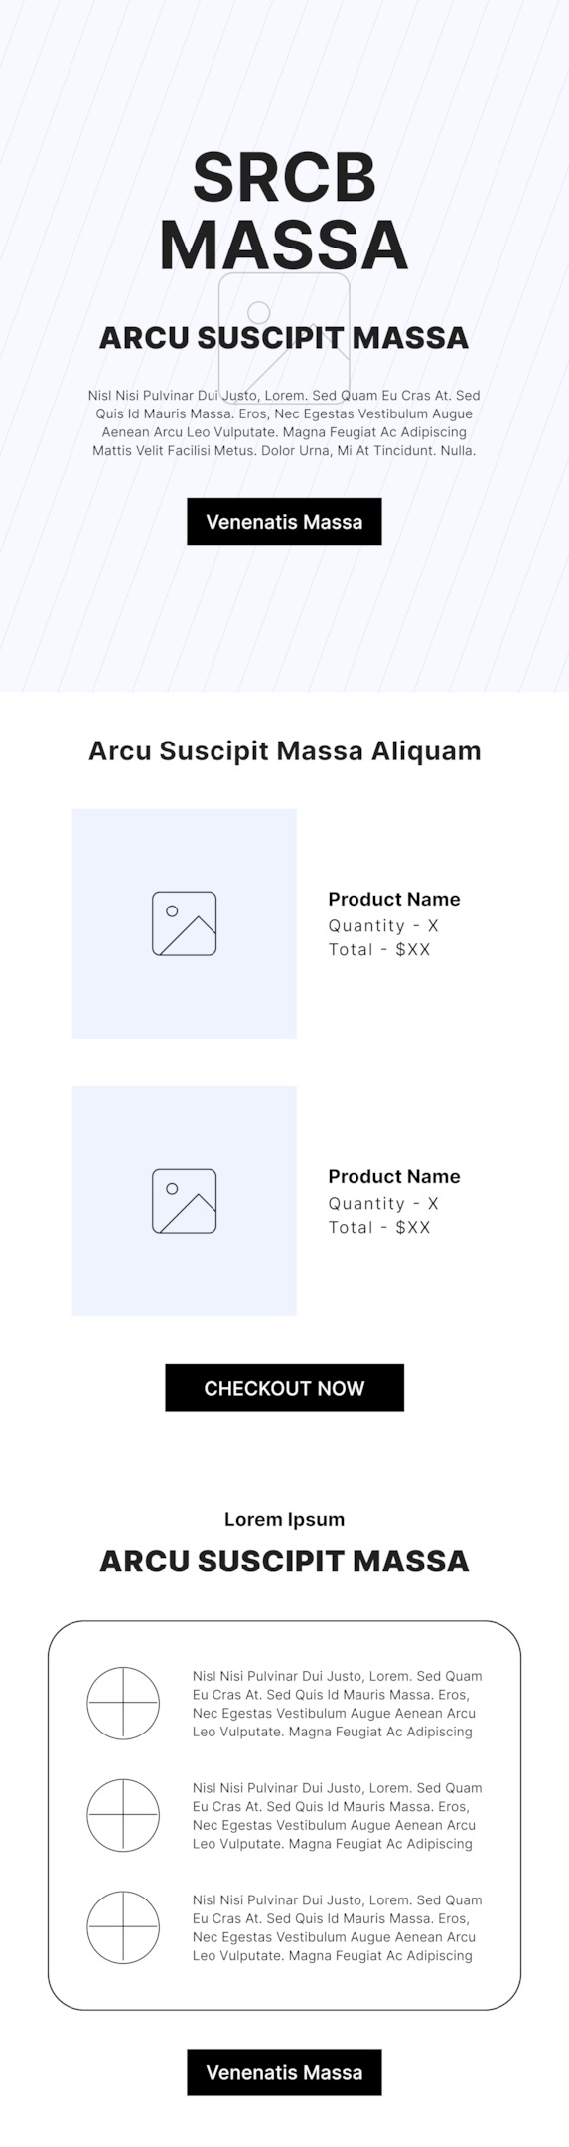Viewport: 569px width, 2147px height.
Task: Select the first product thumbnail box
Action: tap(184, 923)
